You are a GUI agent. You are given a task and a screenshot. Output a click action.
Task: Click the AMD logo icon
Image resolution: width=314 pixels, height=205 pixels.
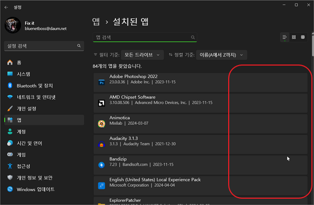click(102, 103)
